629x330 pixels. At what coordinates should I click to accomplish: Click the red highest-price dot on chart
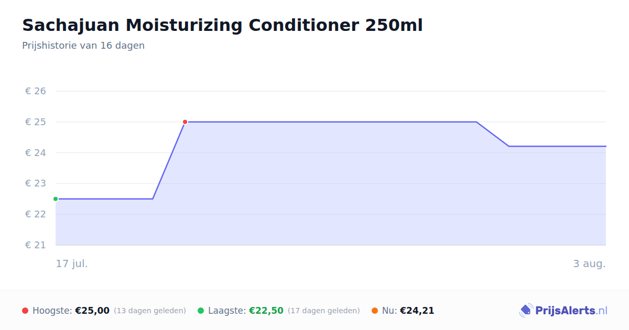pos(185,122)
